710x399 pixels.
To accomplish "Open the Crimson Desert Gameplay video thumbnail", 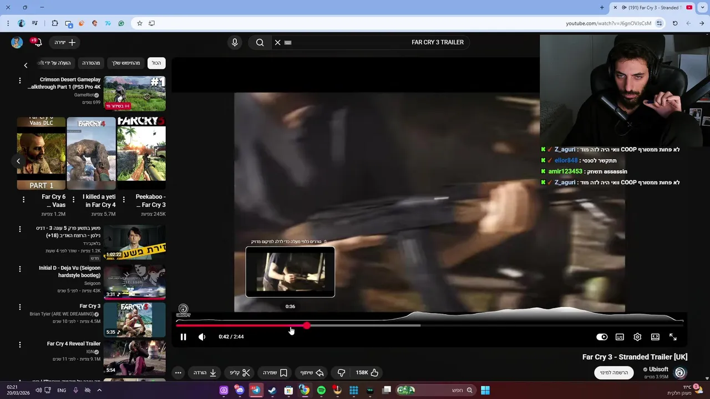I will coord(134,93).
